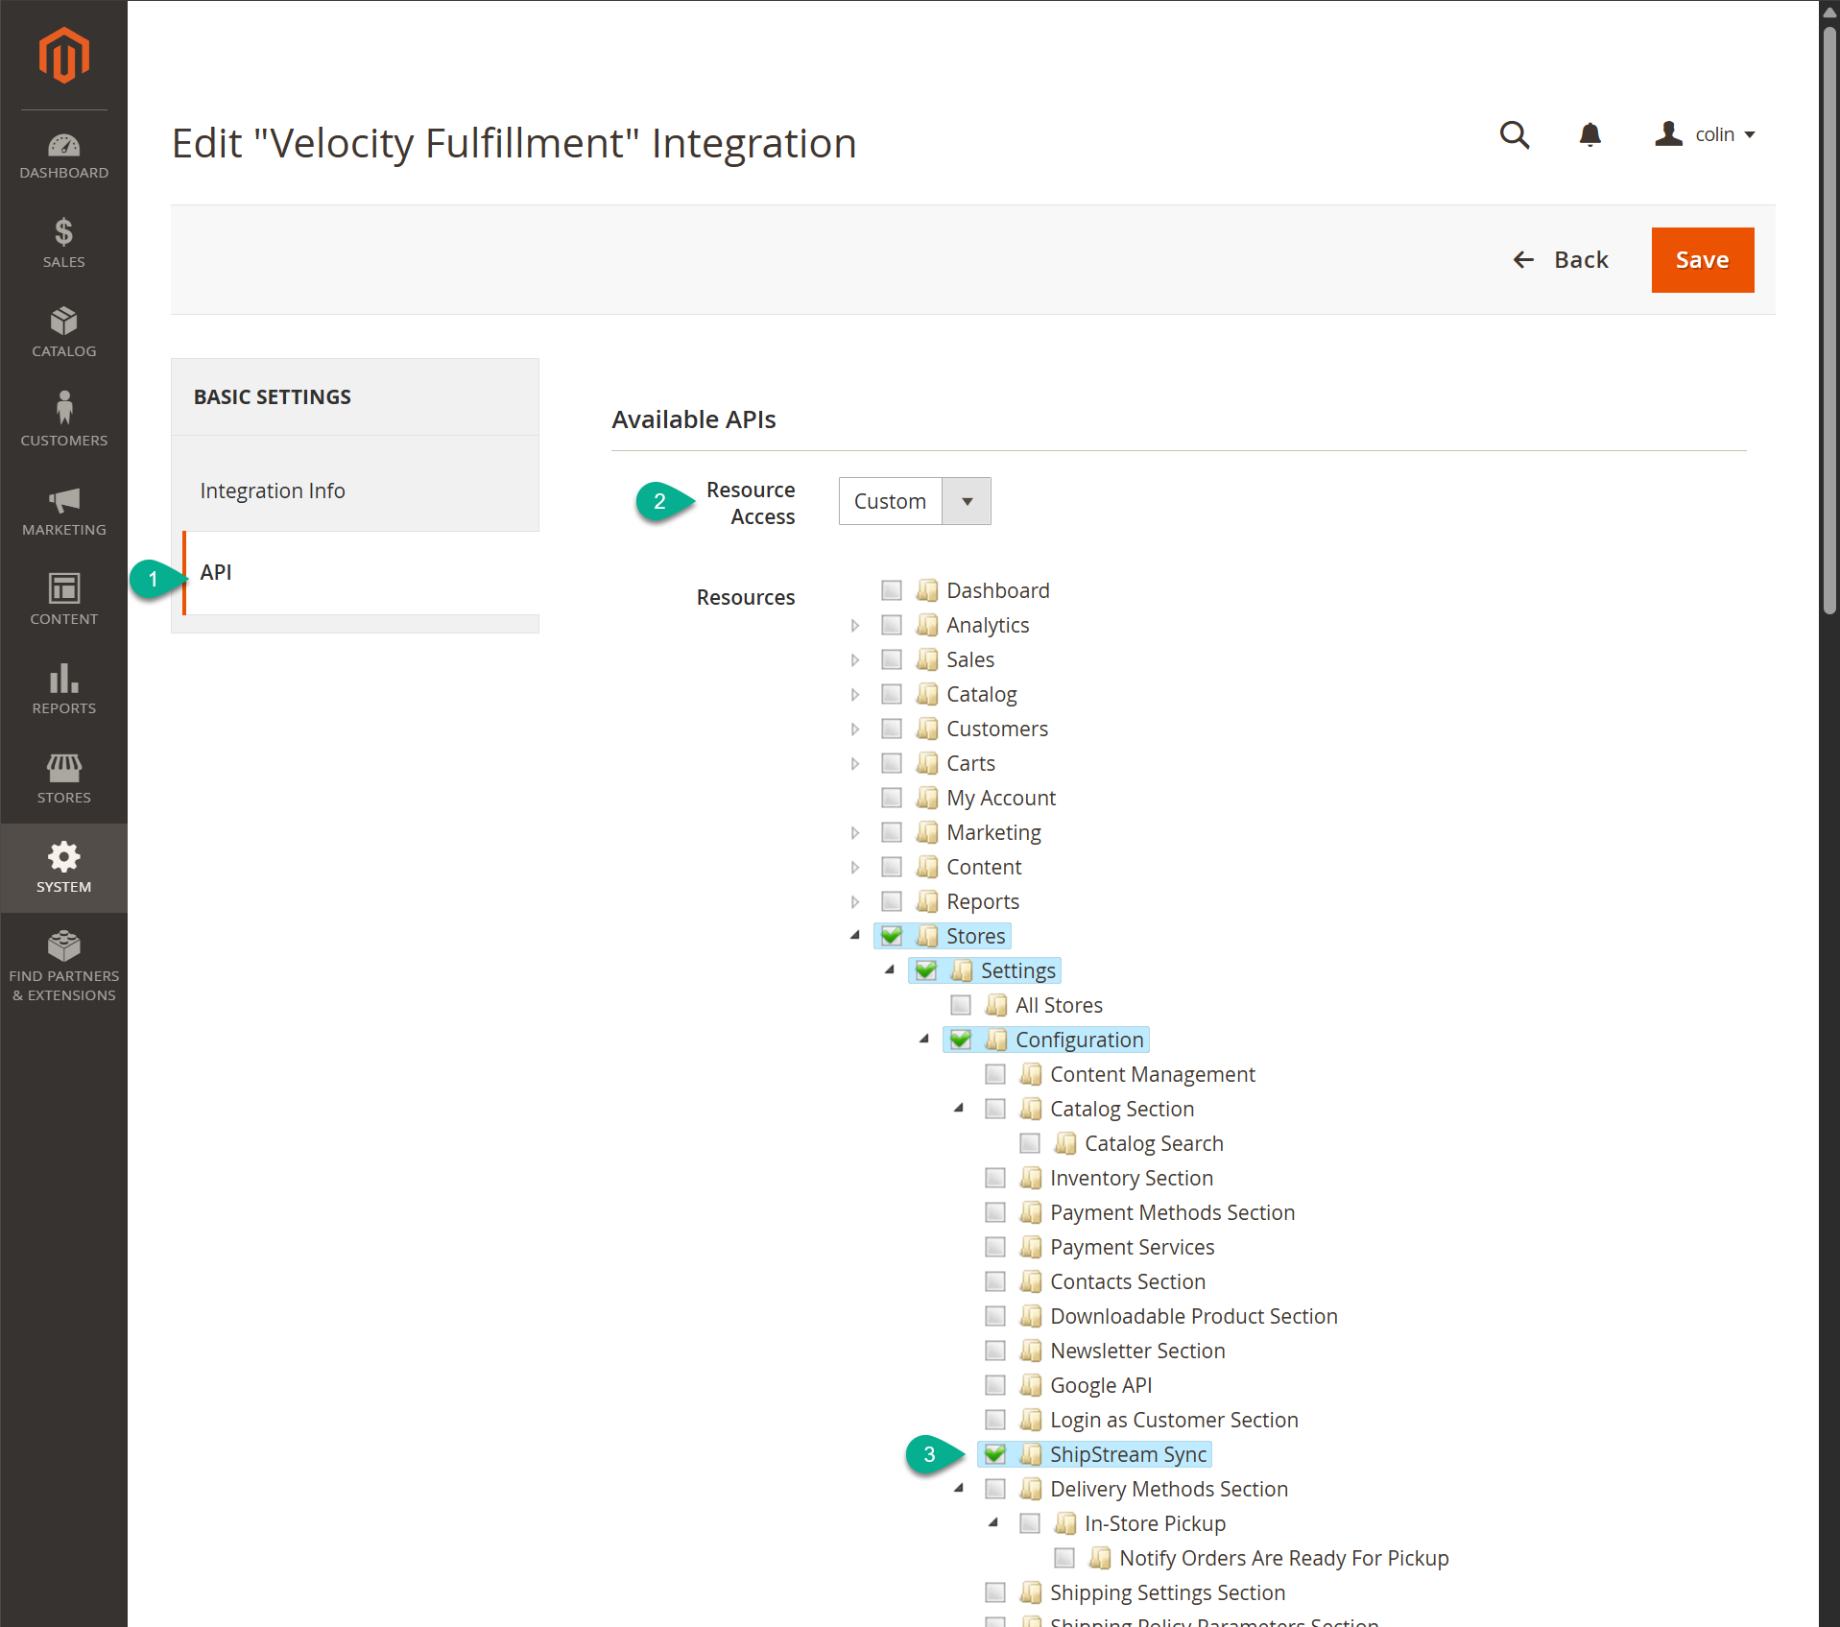
Task: Click the search magnifier icon
Action: point(1514,135)
